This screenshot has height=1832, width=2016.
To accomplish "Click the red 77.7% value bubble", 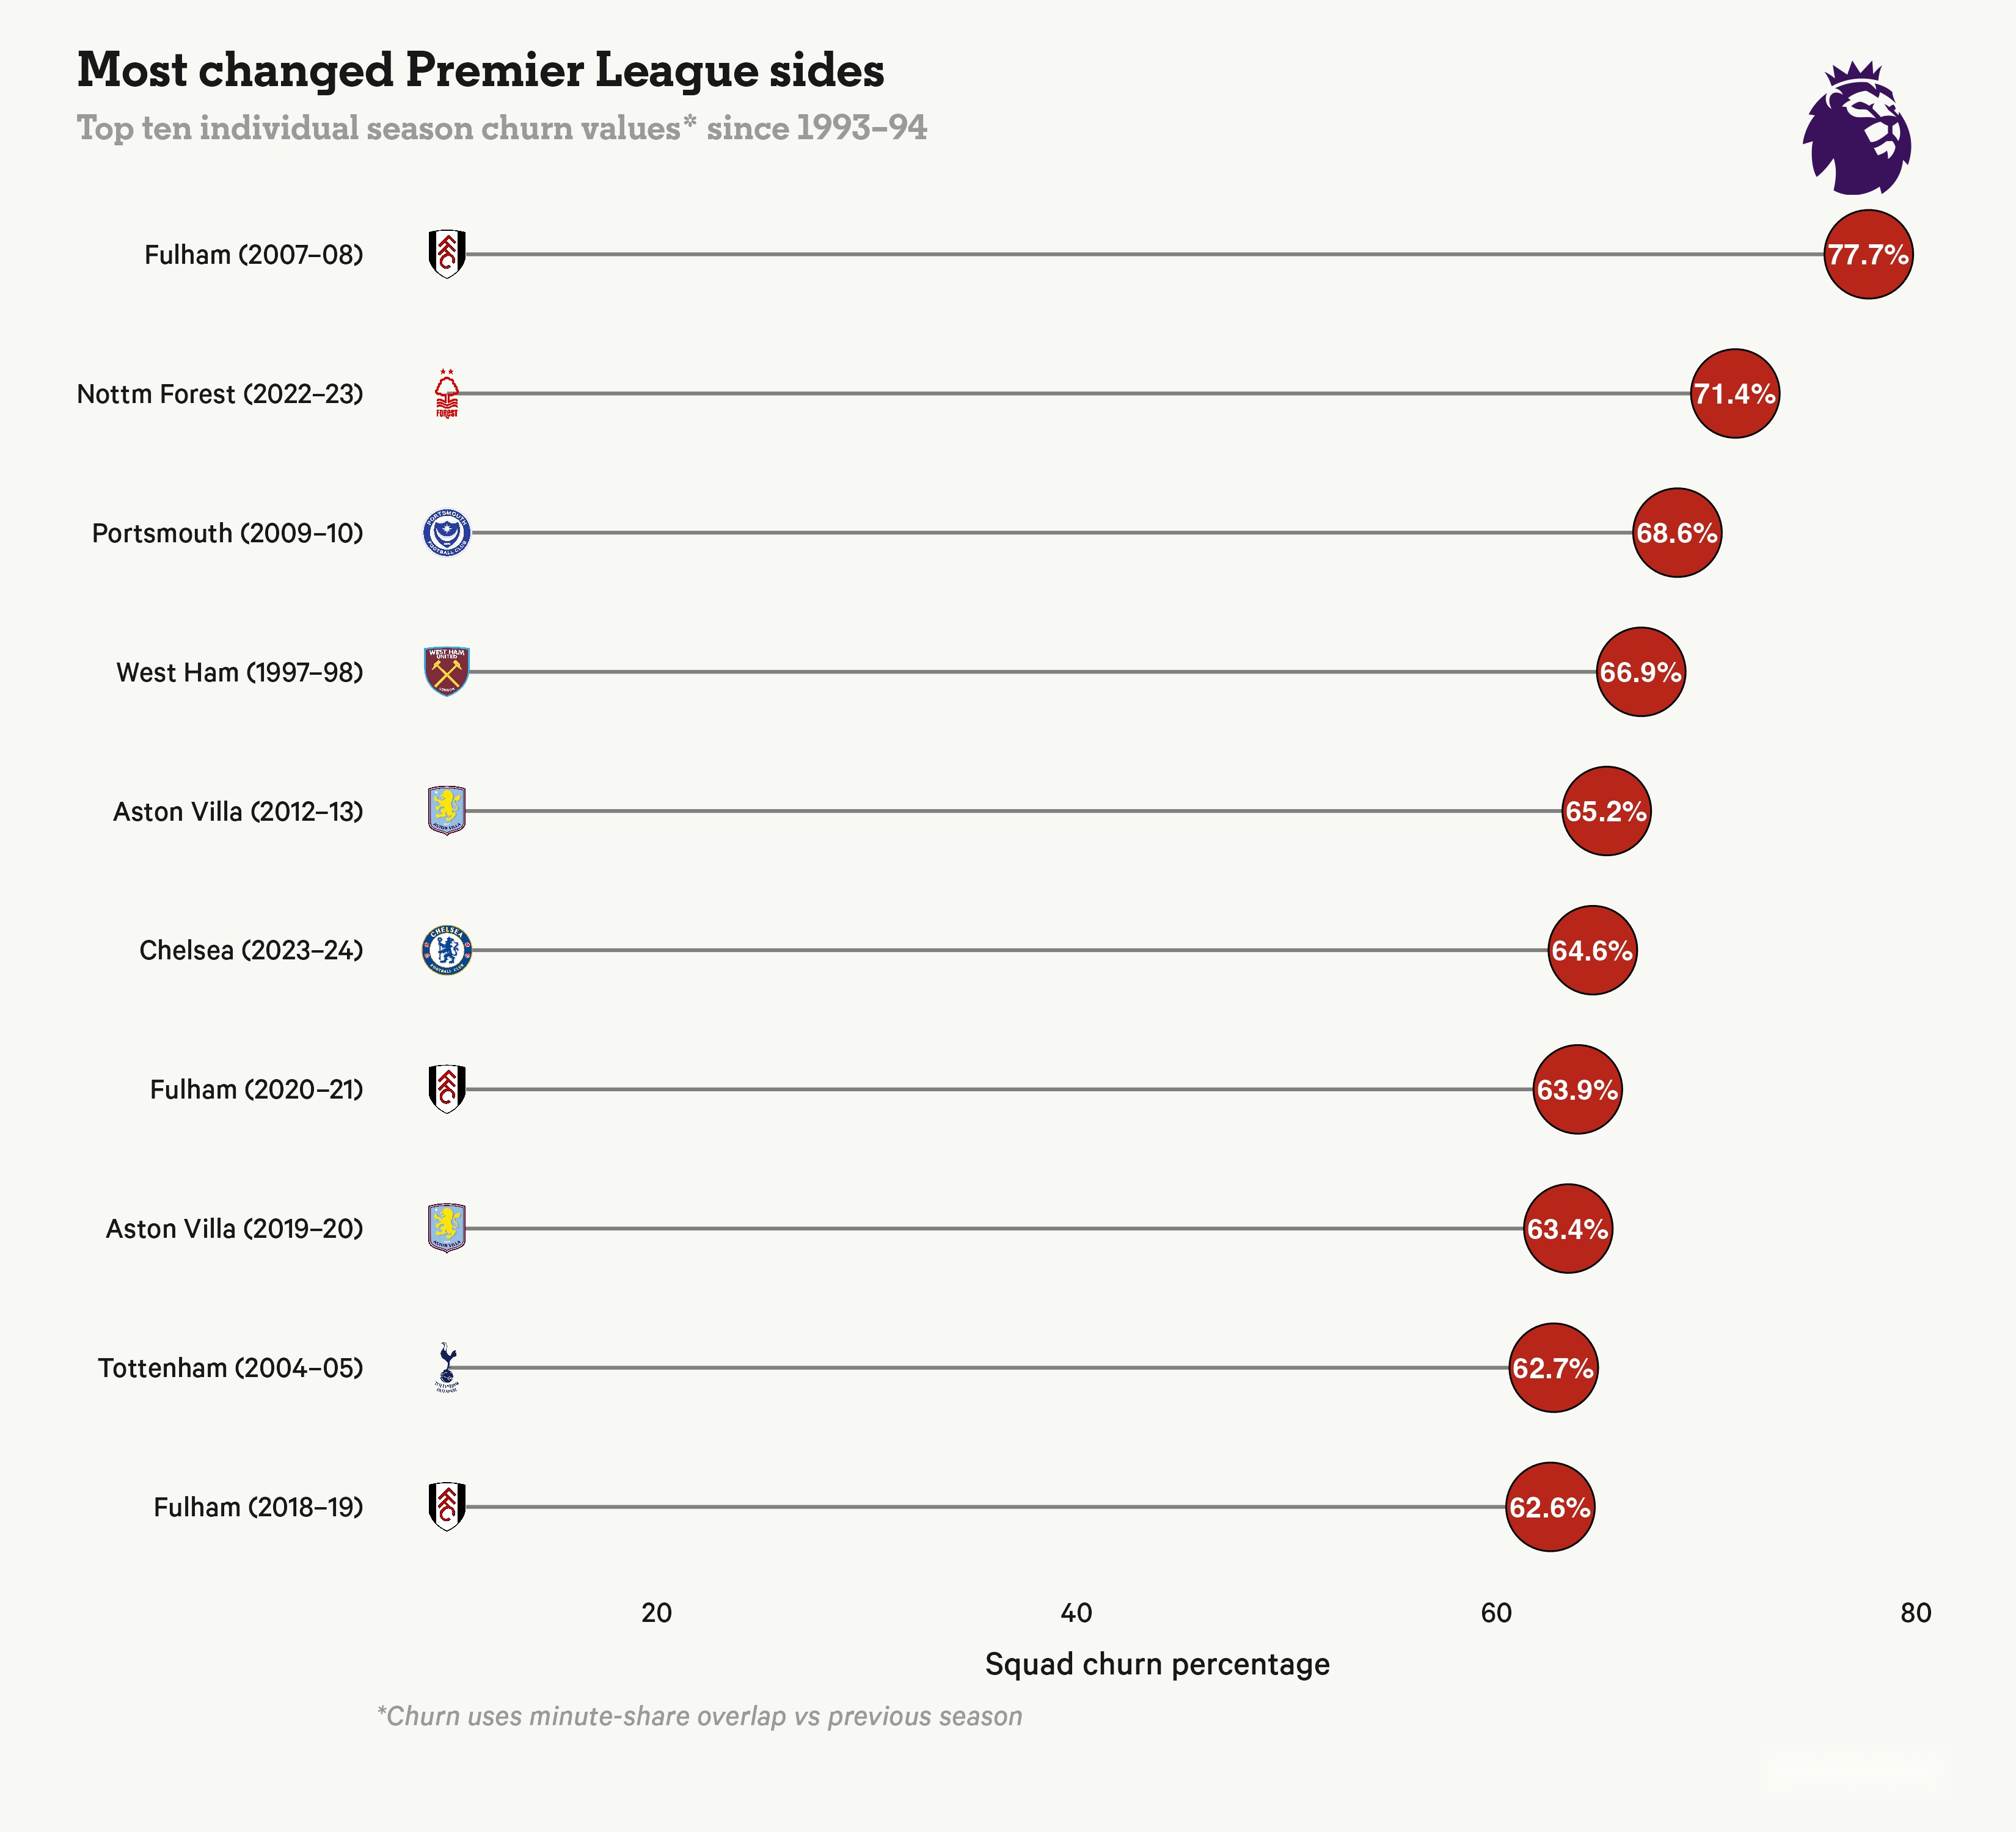I will pyautogui.click(x=1867, y=254).
